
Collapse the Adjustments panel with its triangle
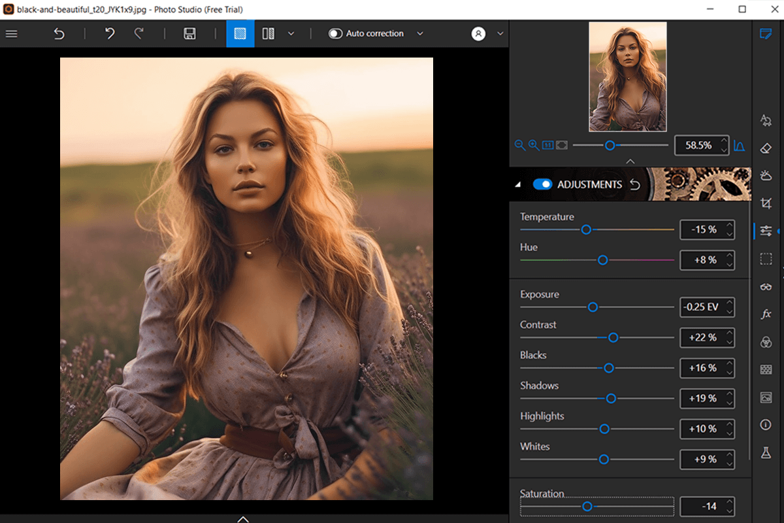[x=518, y=184]
